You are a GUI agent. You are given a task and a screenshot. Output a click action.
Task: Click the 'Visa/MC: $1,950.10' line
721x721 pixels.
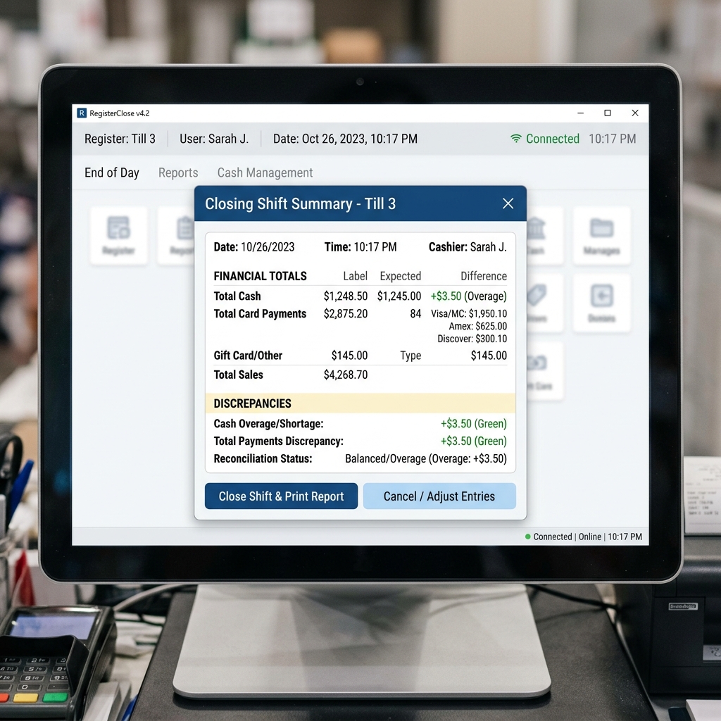click(469, 313)
